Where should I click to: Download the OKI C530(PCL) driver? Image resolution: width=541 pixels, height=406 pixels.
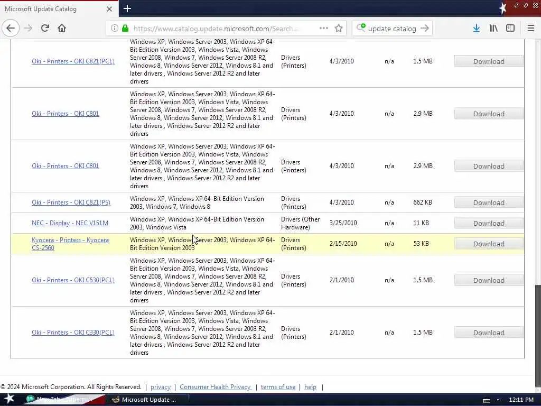coord(489,280)
